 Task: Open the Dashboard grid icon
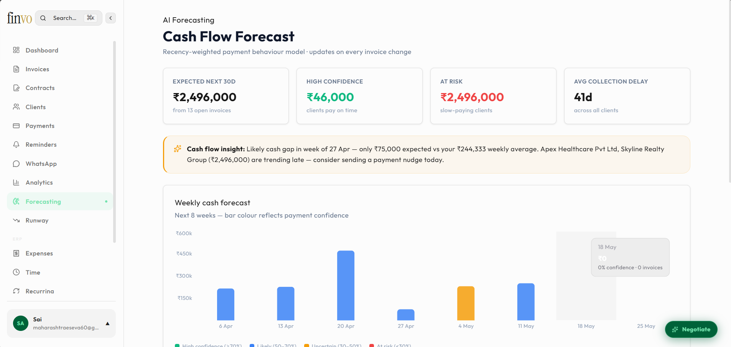pos(16,50)
